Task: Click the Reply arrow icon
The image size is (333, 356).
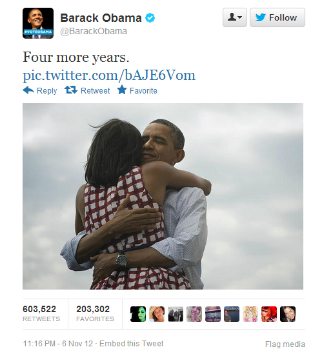Action: coord(28,90)
